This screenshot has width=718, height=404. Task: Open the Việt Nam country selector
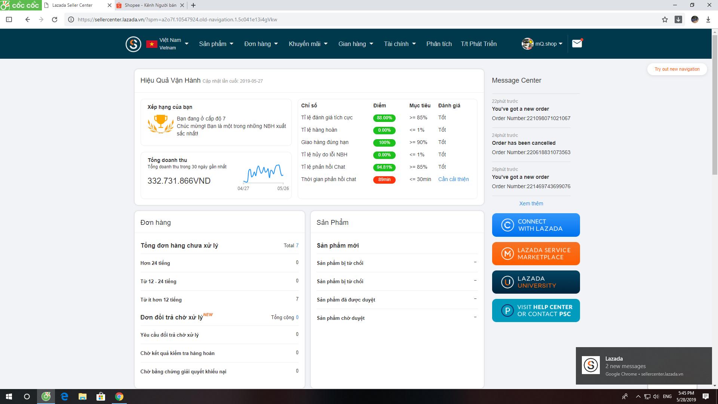click(168, 44)
